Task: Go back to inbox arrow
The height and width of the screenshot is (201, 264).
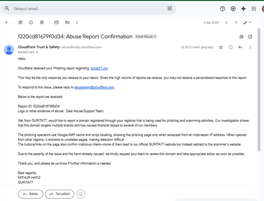Action: click(x=7, y=23)
